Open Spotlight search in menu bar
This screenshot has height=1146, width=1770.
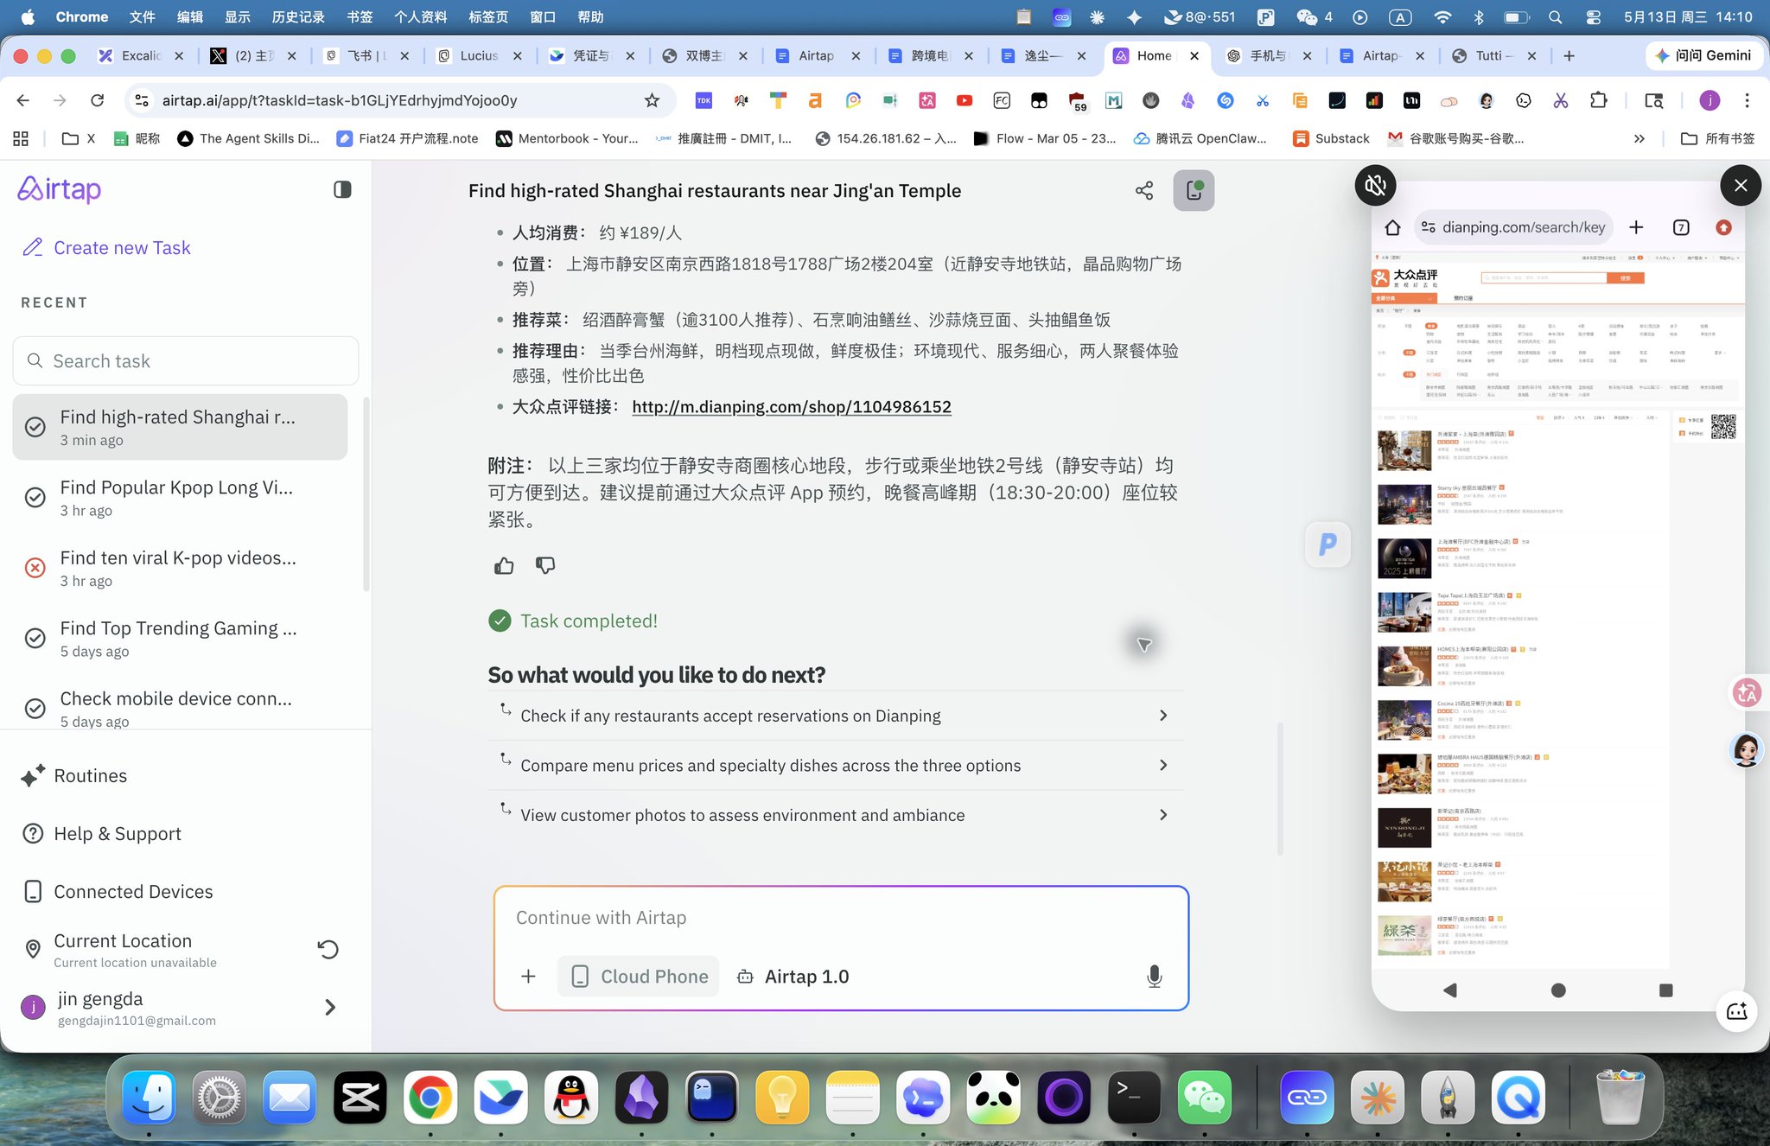click(1555, 16)
